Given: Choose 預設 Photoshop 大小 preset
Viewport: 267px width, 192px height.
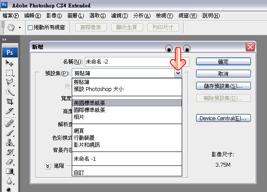Looking at the screenshot, I should pos(127,89).
